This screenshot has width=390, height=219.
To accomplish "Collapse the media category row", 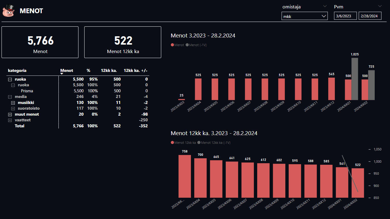I will point(10,97).
